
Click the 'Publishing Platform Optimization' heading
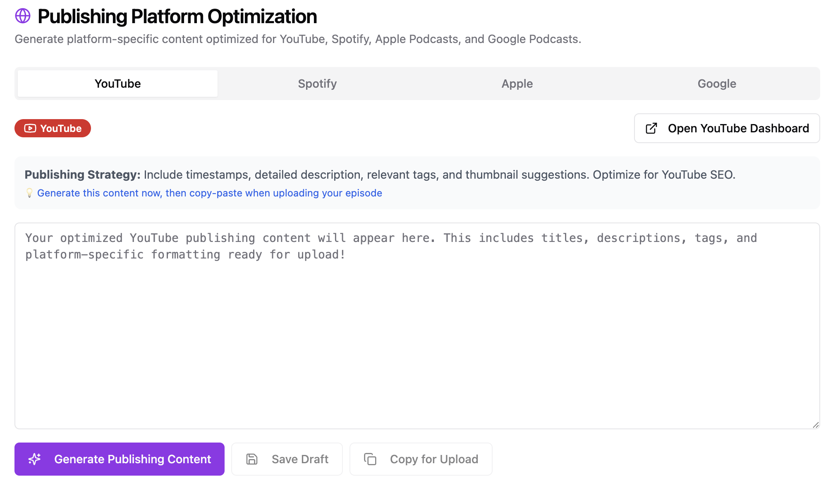[x=177, y=17]
